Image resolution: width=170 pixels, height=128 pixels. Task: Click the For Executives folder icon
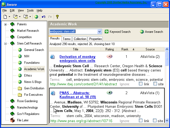point(20,95)
